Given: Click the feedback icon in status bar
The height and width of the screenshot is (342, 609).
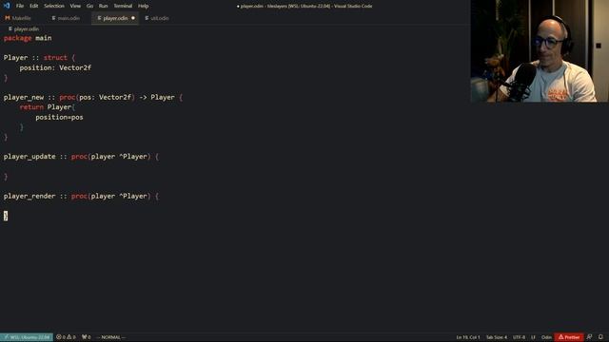Looking at the screenshot, I should point(590,337).
